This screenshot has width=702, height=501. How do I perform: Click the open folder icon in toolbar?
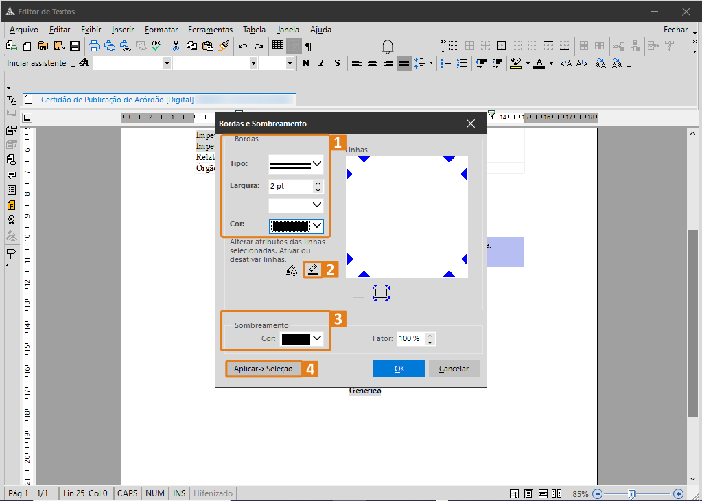43,46
